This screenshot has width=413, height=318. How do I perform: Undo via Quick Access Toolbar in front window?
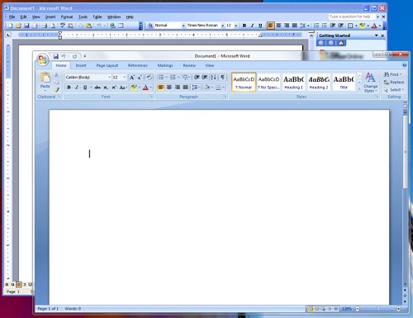(x=64, y=56)
